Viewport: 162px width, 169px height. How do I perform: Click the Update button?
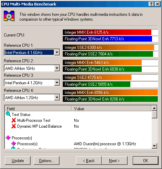click(18, 160)
